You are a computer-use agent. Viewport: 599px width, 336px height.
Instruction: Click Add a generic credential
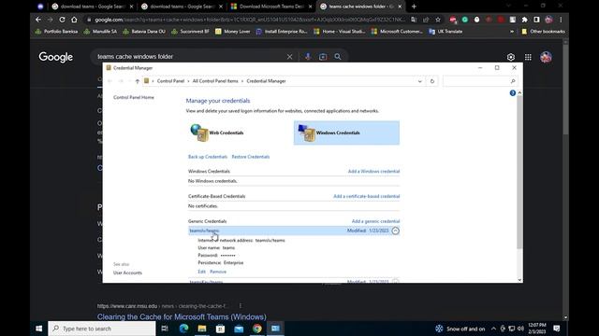pyautogui.click(x=375, y=221)
